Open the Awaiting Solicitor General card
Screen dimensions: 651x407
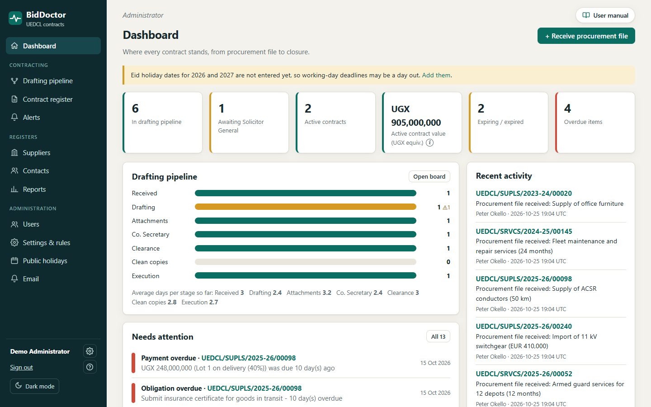(x=249, y=123)
